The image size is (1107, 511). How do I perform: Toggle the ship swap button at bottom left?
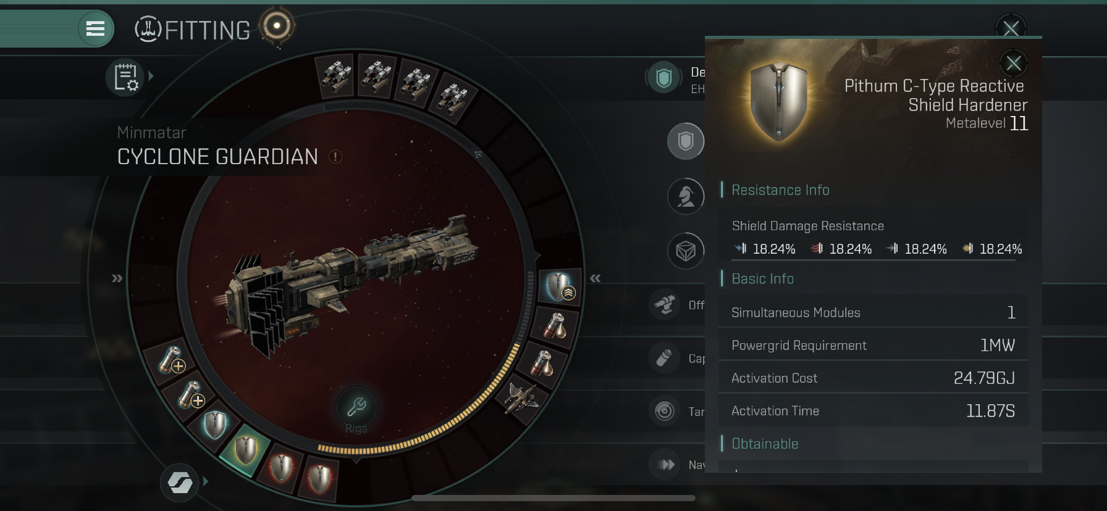[180, 483]
